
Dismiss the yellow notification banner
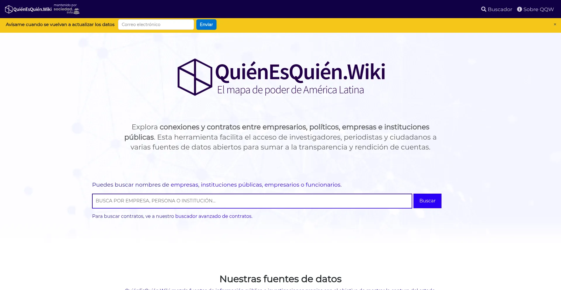[555, 24]
